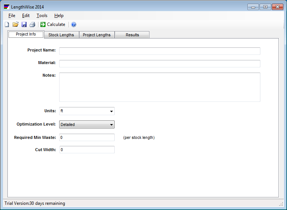The height and width of the screenshot is (210, 287).
Task: Click the Save floppy disk icon
Action: pyautogui.click(x=24, y=24)
